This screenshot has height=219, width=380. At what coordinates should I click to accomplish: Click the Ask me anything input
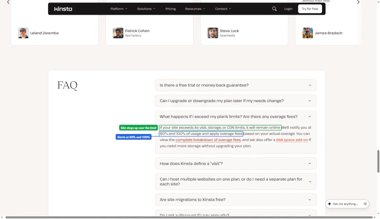tap(347, 204)
